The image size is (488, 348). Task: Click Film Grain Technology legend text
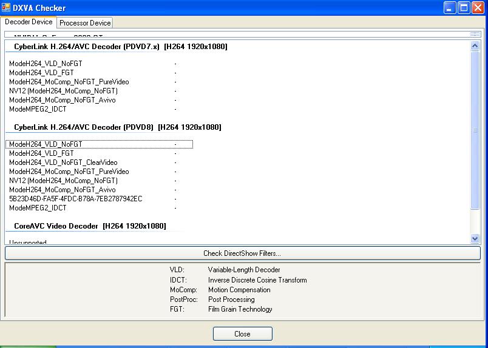[240, 309]
